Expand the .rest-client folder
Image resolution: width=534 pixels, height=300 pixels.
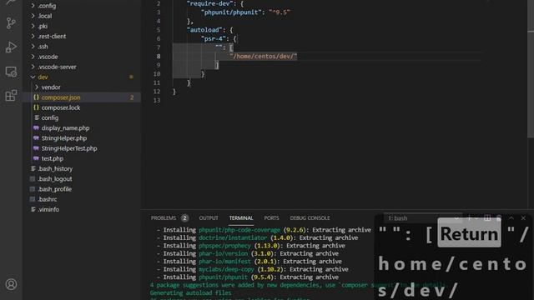33,37
